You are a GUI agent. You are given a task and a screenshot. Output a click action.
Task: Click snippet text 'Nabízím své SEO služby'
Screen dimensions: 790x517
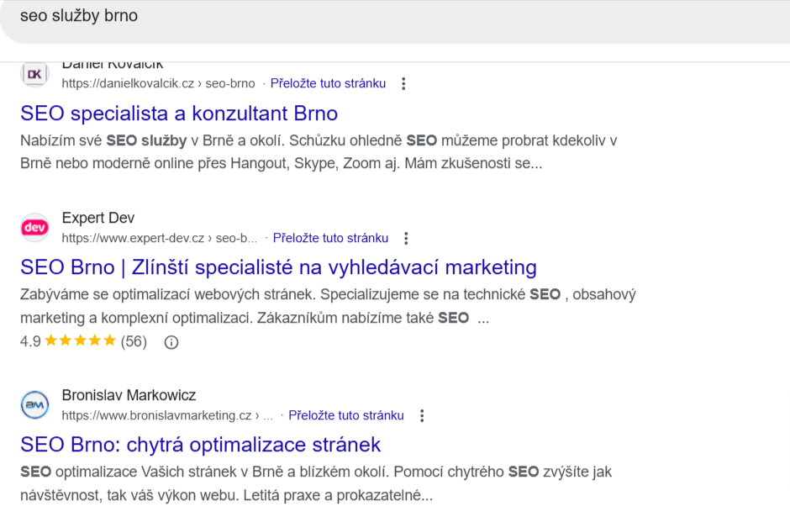tap(103, 140)
